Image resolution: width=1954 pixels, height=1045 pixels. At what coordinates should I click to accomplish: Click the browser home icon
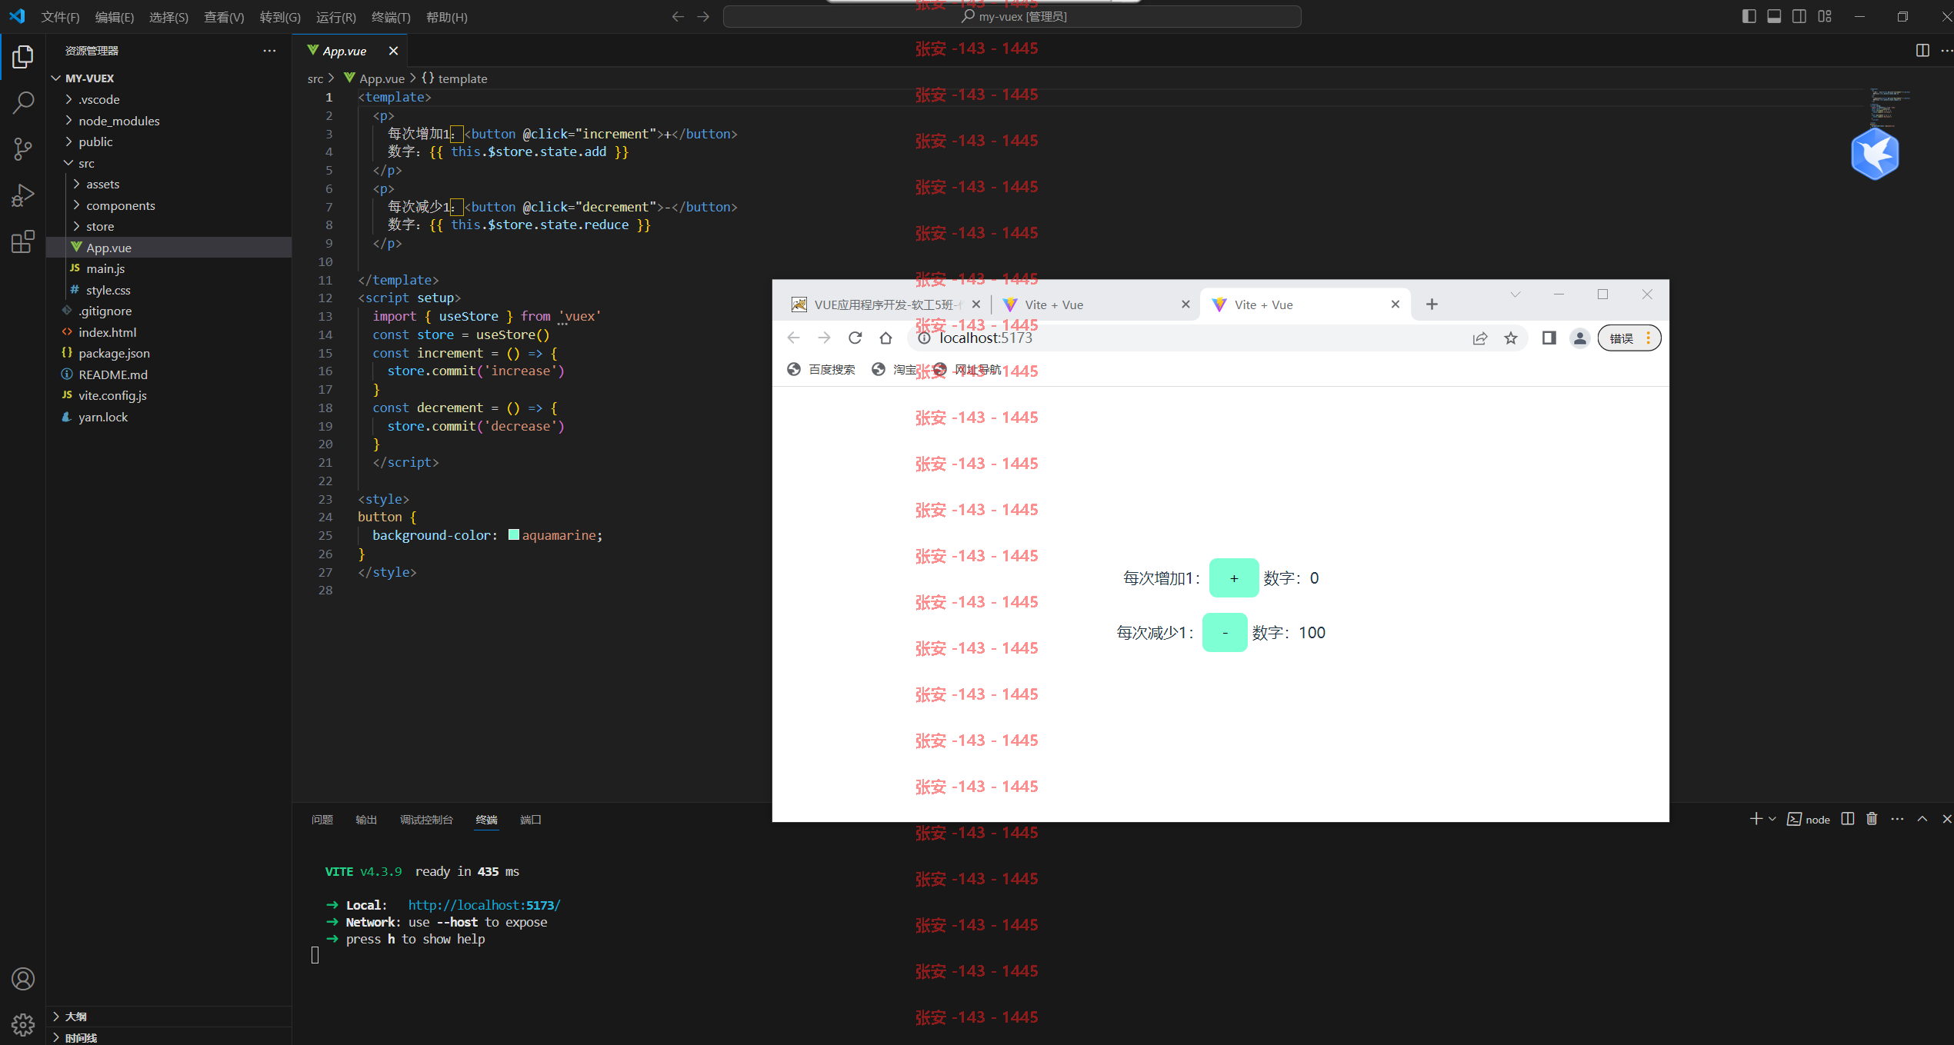885,338
